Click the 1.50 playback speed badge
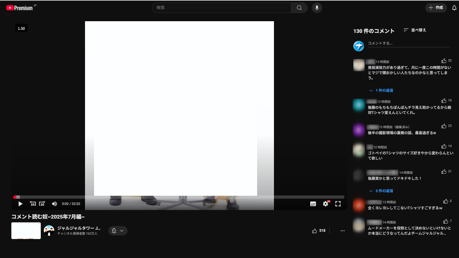This screenshot has width=459, height=258. tap(22, 28)
